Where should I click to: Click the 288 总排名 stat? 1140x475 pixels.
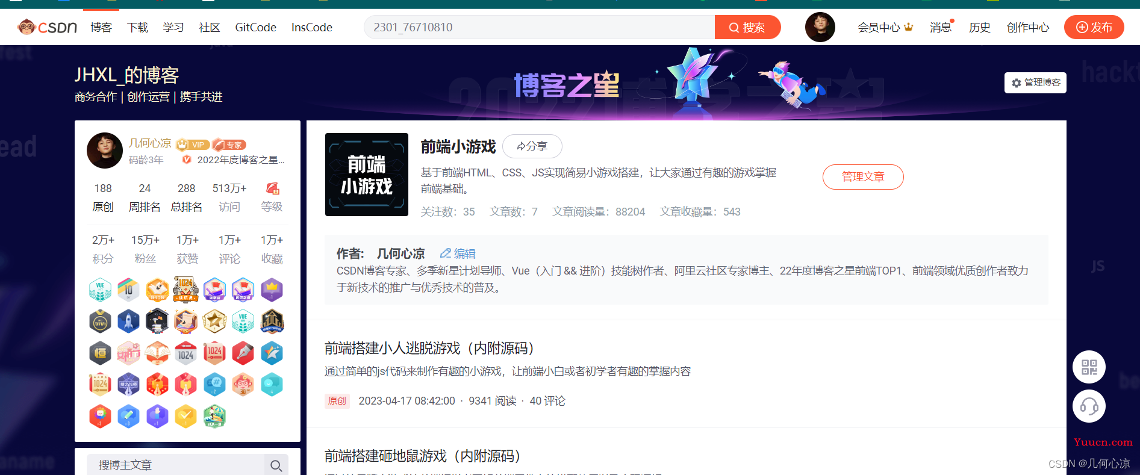(187, 197)
